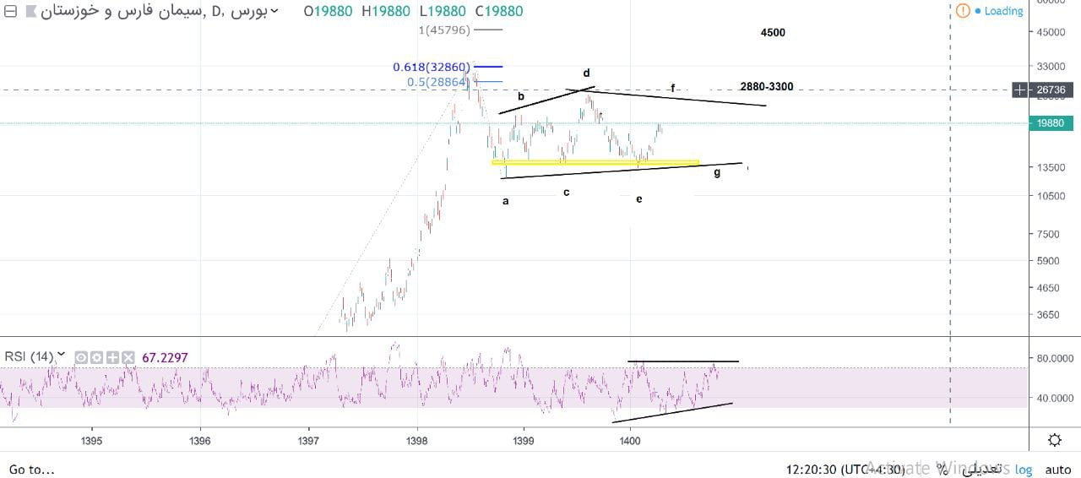
Task: Toggle the log scale mode
Action: pyautogui.click(x=1023, y=470)
